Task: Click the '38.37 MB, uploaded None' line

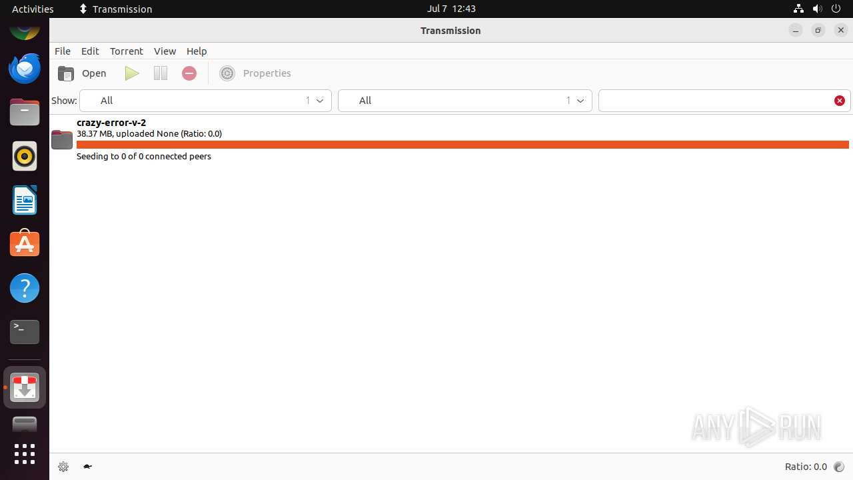Action: tap(149, 134)
